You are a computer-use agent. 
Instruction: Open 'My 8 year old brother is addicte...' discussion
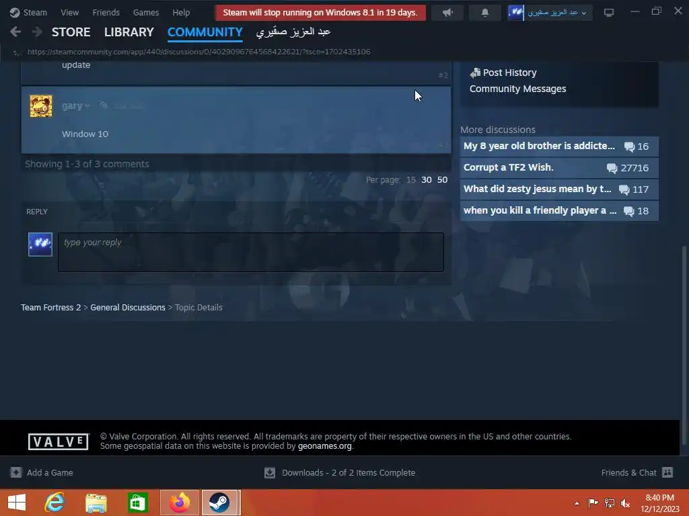pyautogui.click(x=539, y=146)
